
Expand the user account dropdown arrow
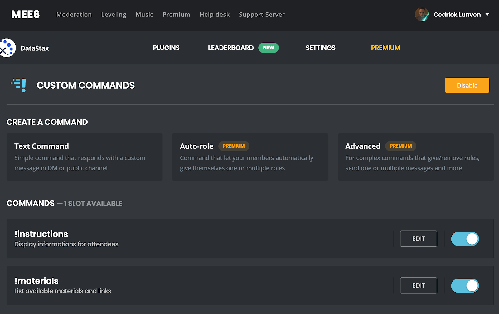click(x=487, y=15)
